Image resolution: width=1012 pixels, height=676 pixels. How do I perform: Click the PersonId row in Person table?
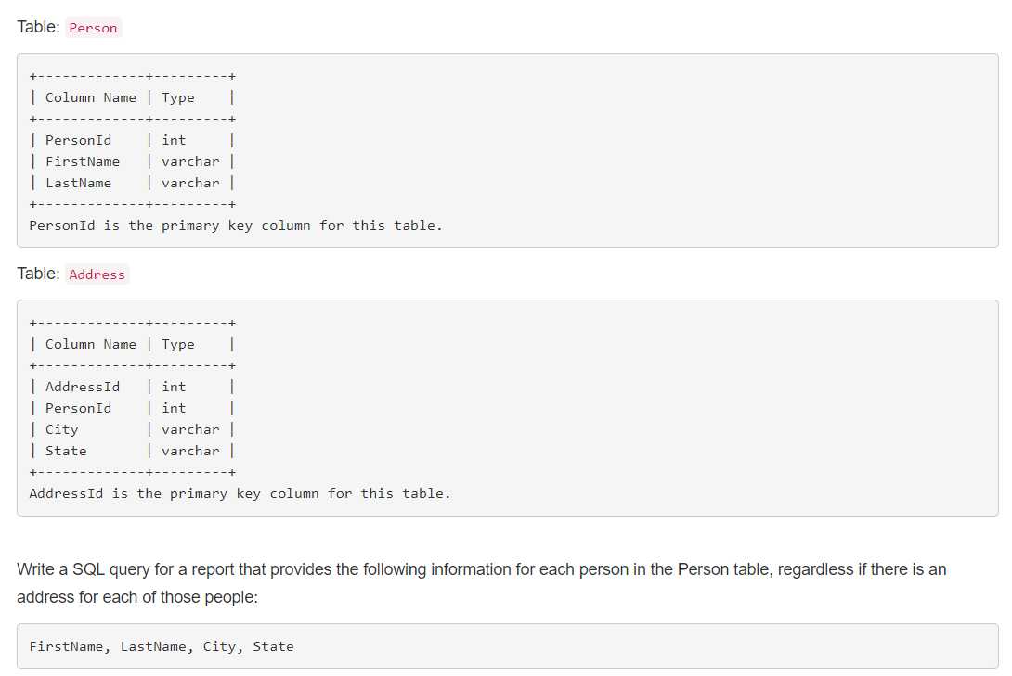click(133, 140)
